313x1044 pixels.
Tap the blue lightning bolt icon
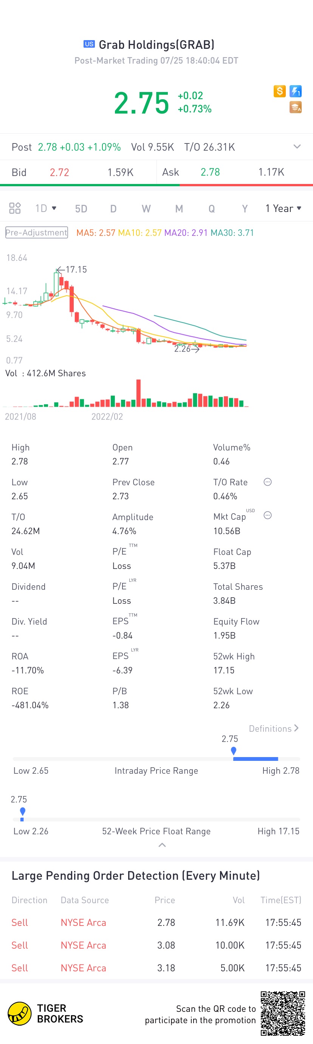point(296,91)
